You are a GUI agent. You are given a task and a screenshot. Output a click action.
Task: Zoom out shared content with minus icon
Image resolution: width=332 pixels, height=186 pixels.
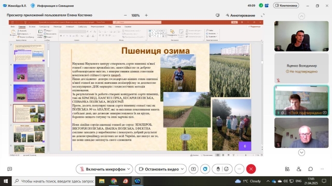[126, 15]
